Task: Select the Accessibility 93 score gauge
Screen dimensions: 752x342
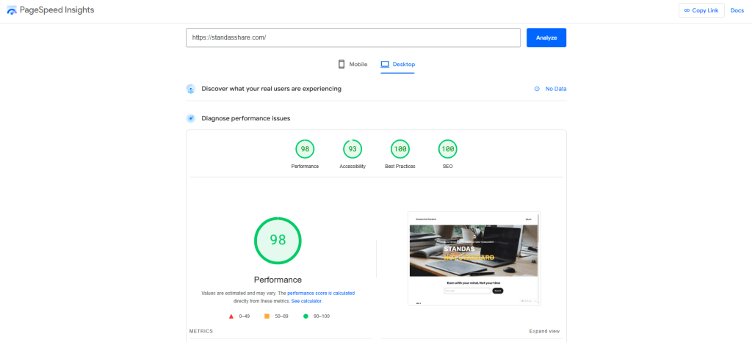Action: pos(352,150)
